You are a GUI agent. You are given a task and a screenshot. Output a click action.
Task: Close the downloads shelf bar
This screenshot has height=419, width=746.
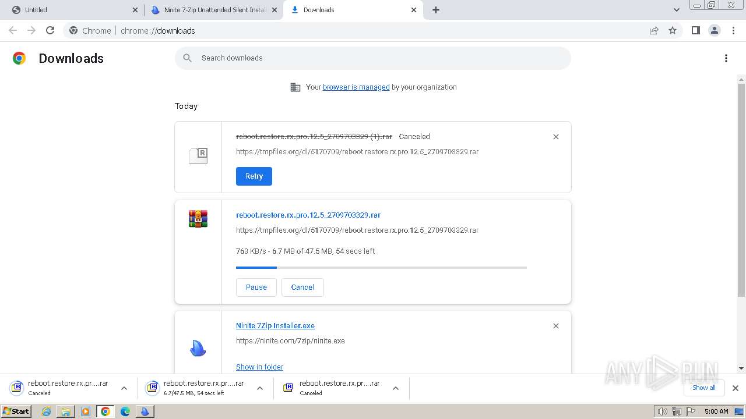tap(736, 388)
